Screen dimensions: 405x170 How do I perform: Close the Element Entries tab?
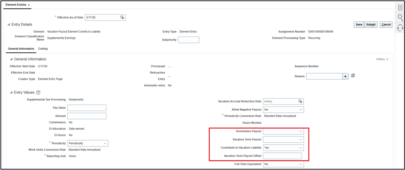pos(28,5)
